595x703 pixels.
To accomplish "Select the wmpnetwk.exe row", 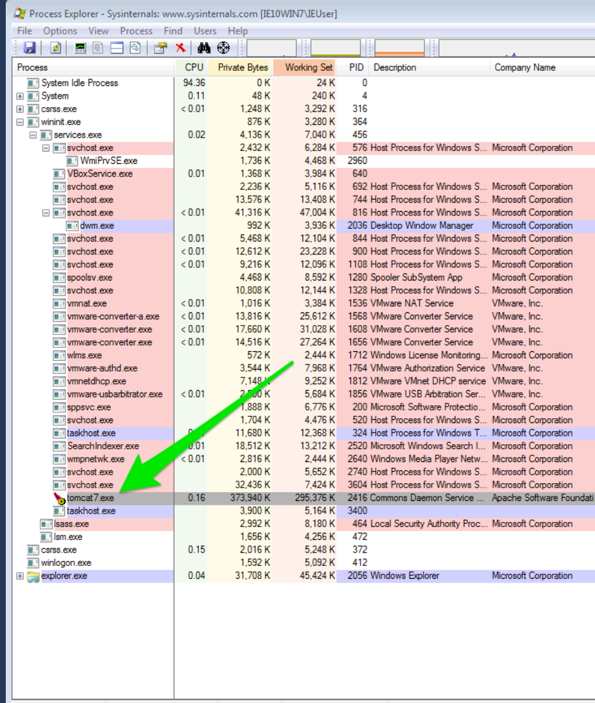I will [304, 459].
